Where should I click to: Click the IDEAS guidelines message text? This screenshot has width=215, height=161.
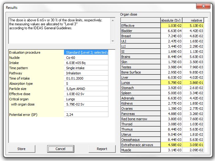[56, 24]
